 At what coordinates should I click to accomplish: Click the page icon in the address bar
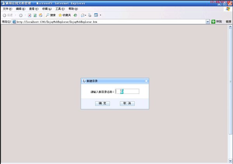click(14, 22)
